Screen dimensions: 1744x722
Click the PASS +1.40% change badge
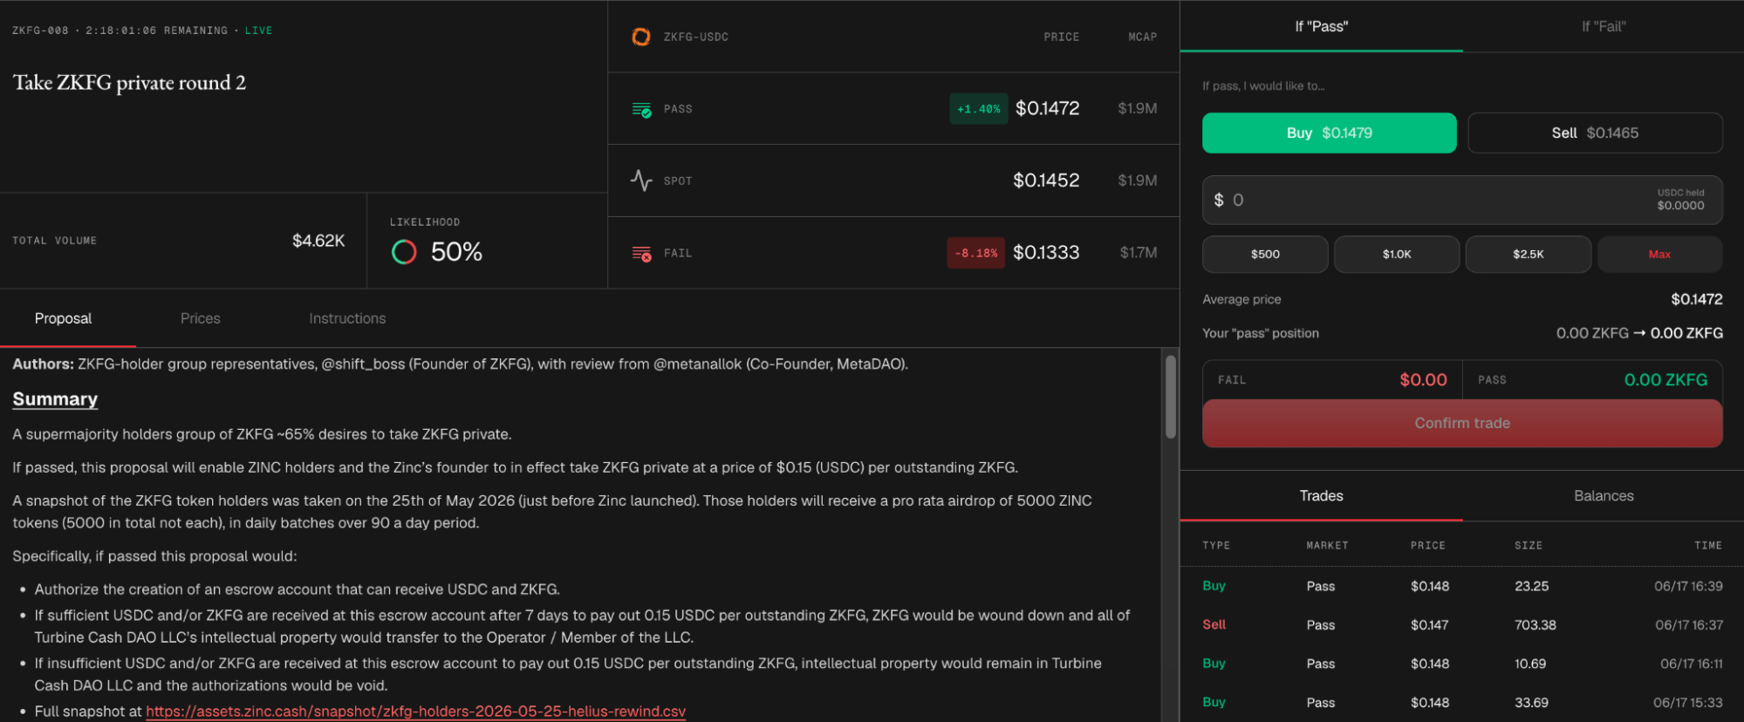[978, 109]
